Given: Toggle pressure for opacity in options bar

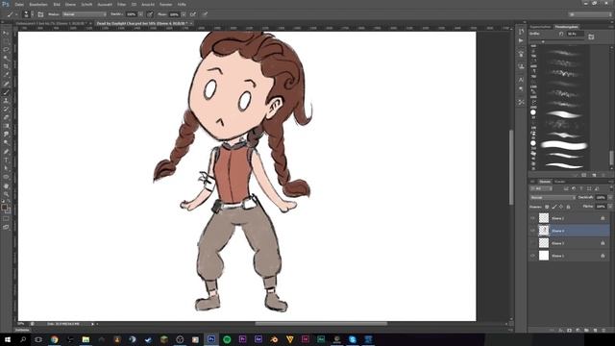Looking at the screenshot, I should (x=150, y=14).
